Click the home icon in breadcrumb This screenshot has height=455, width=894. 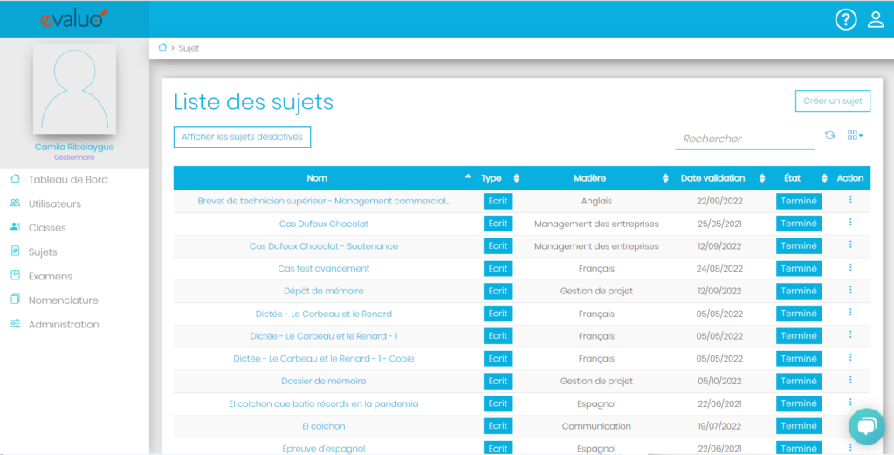point(162,48)
